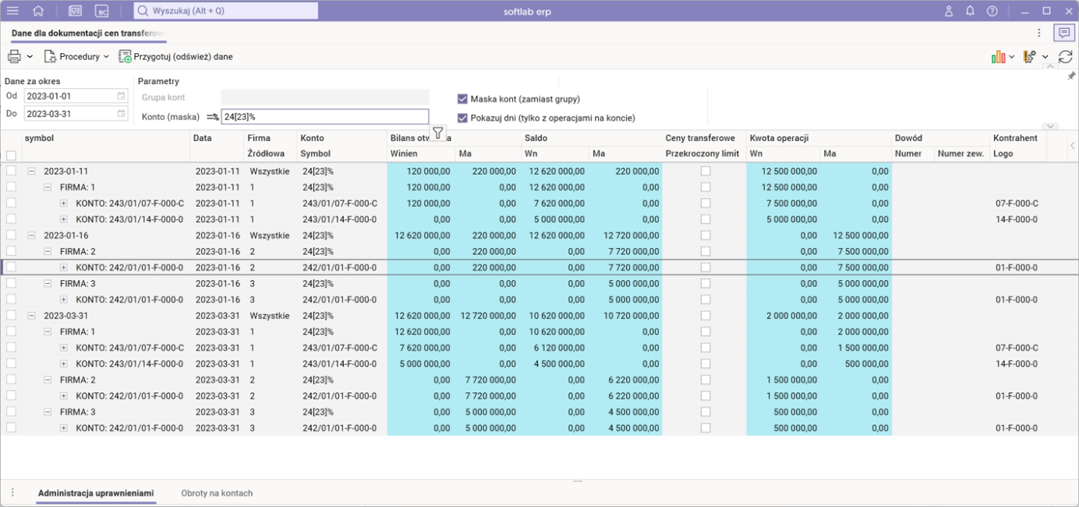1079x507 pixels.
Task: Click the filter funnel icon
Action: tap(437, 133)
